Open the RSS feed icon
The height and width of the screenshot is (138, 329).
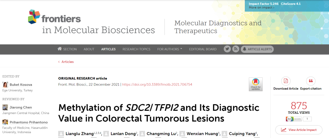coord(236,49)
